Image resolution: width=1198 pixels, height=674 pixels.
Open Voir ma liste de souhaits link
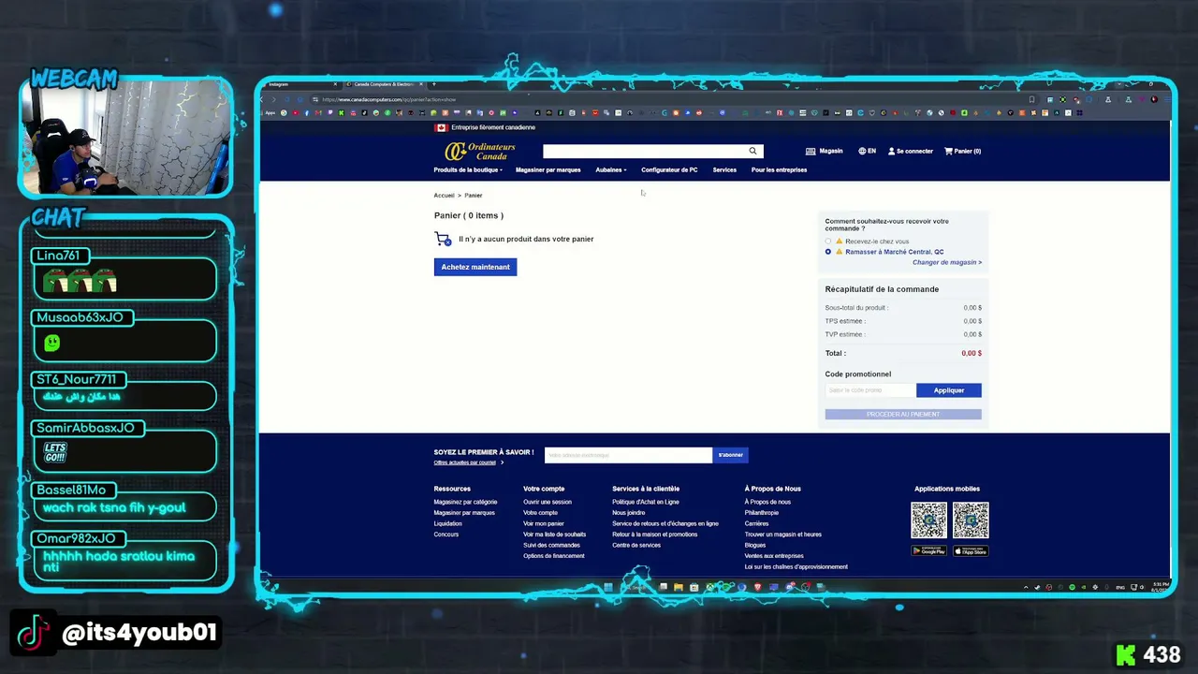(554, 535)
